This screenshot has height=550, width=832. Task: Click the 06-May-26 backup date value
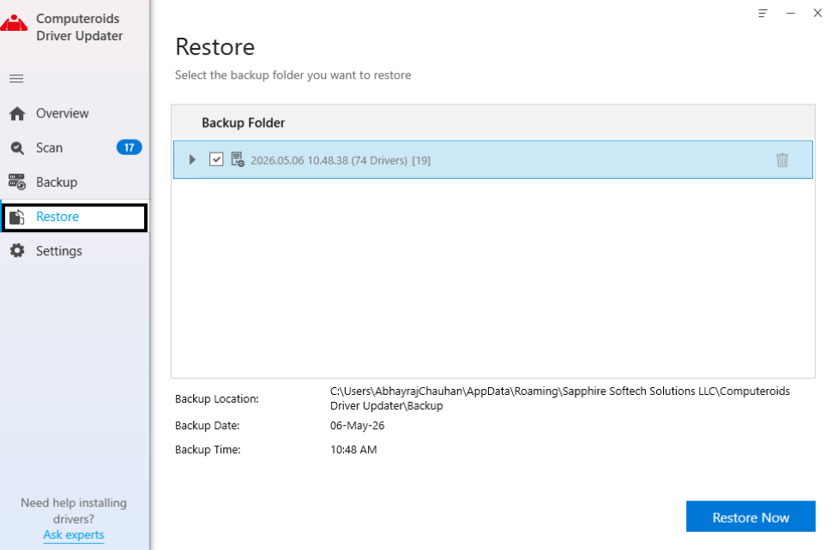point(357,426)
